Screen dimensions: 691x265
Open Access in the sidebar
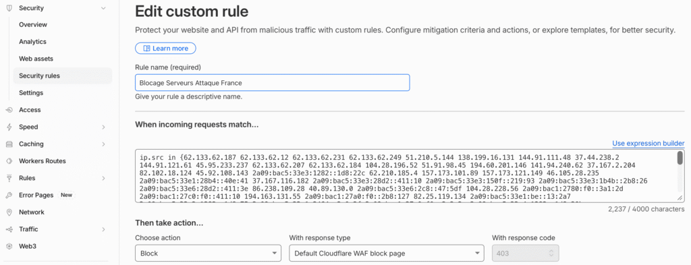pos(30,110)
